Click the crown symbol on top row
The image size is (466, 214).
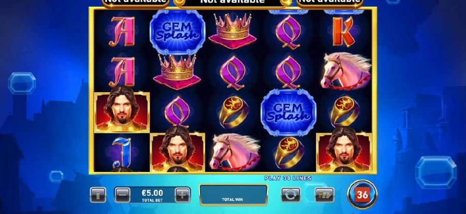232,30
